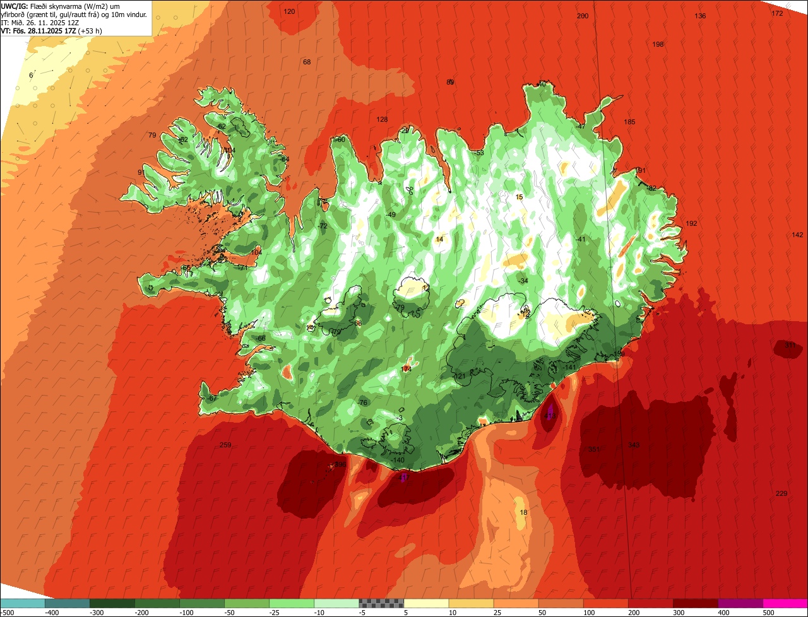Click the flux value '229' at lower right
808x617 pixels.
tap(781, 493)
